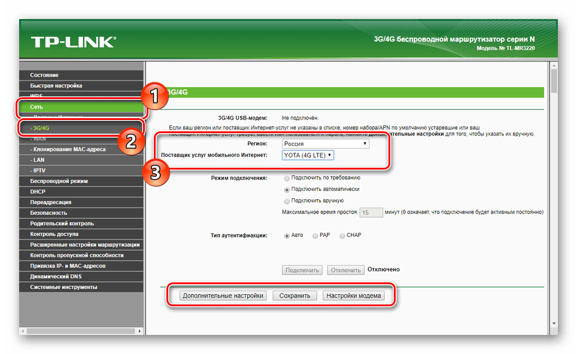Open Привязка IP- и MAC-адресов
This screenshot has height=354, width=577.
81,266
